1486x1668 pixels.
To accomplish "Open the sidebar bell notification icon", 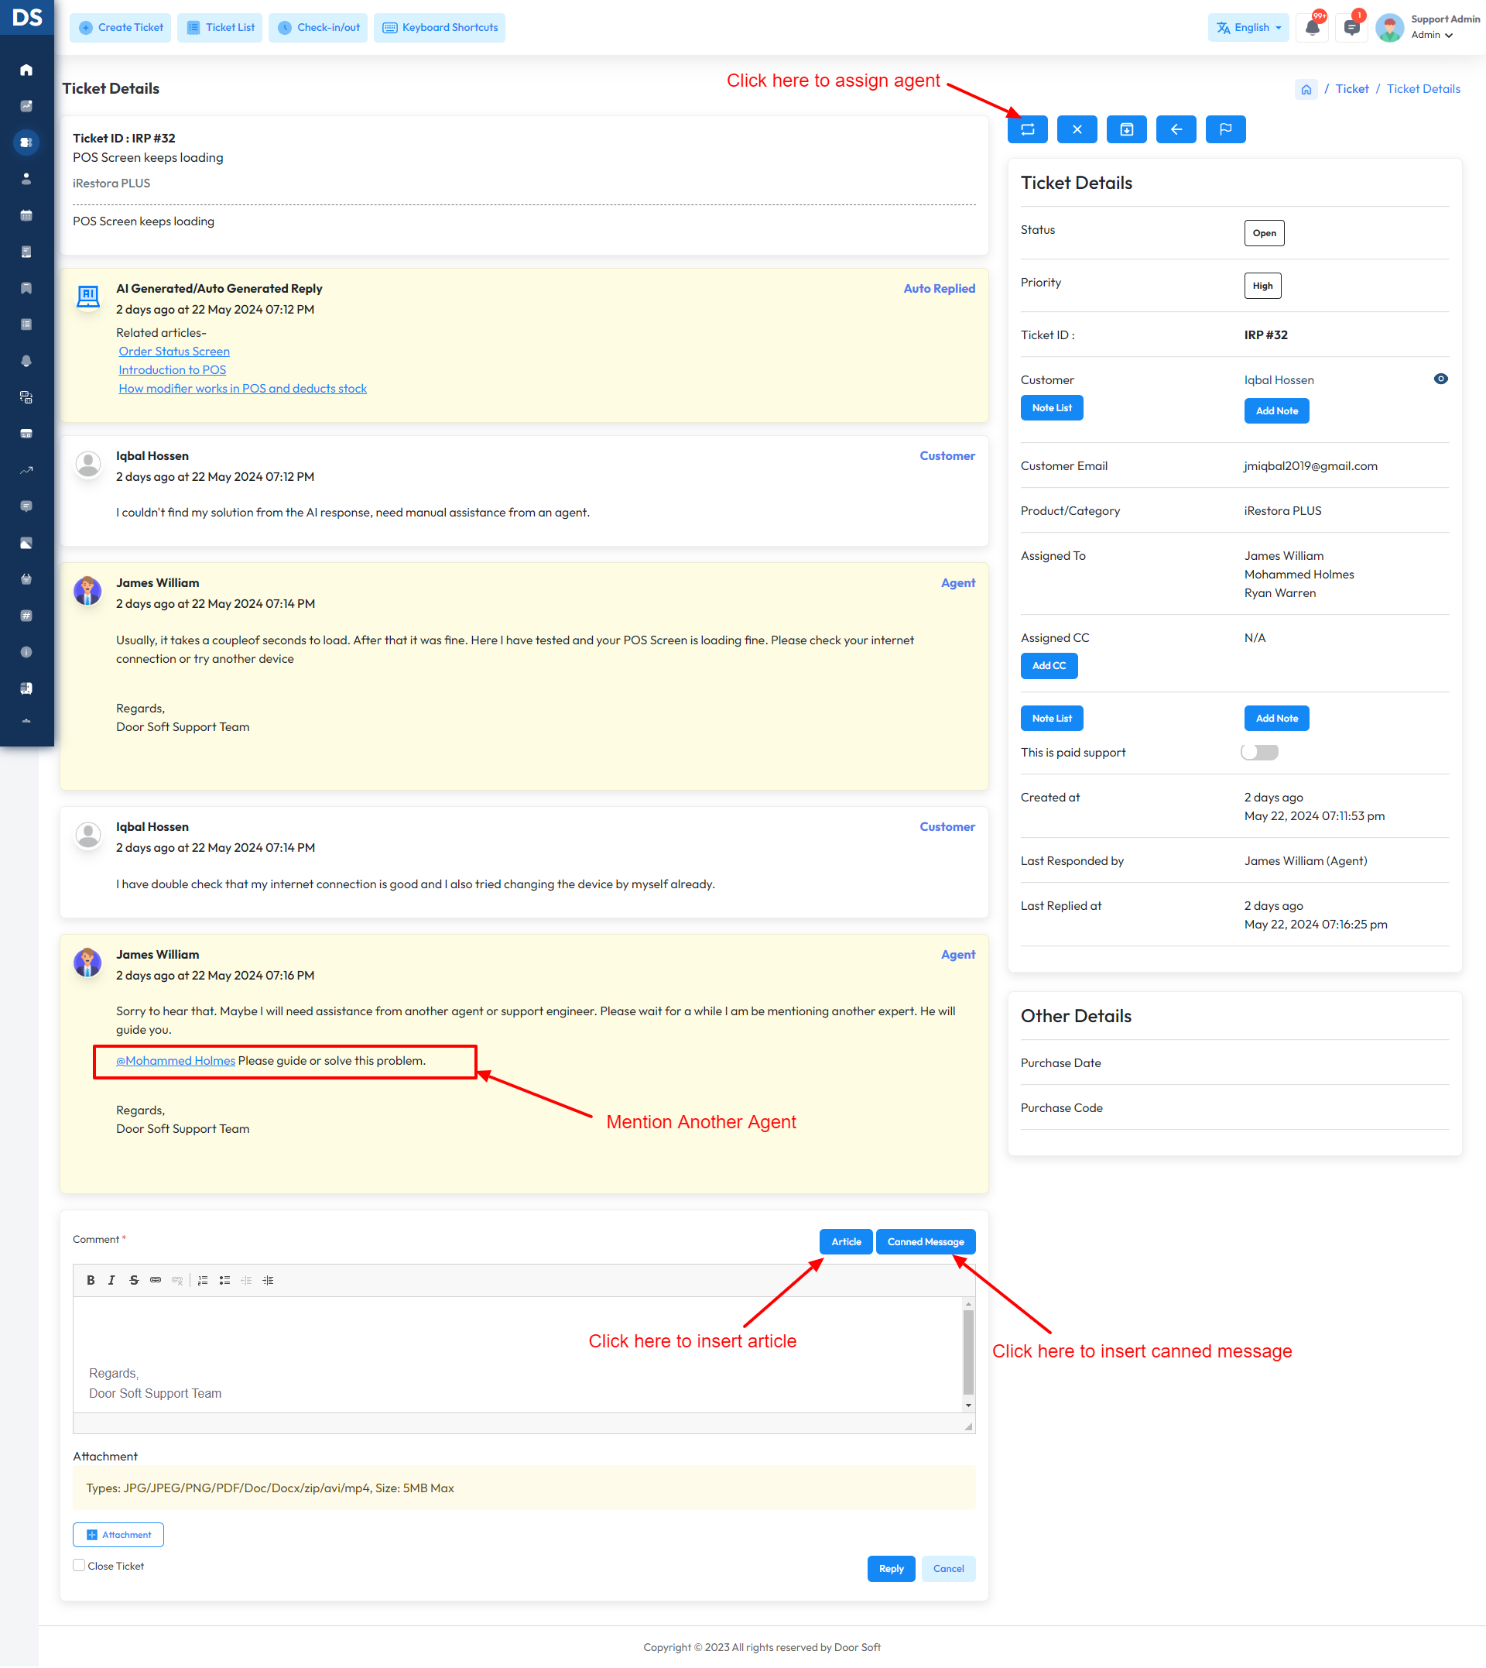I will point(26,361).
